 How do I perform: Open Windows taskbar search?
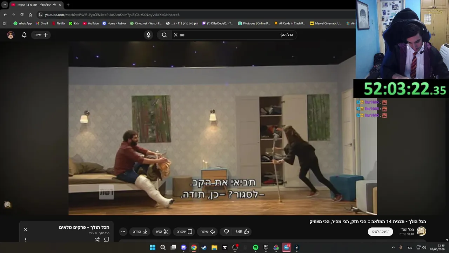[x=163, y=247]
